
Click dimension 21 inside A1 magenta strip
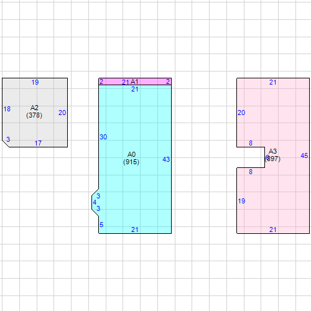[x=126, y=83]
